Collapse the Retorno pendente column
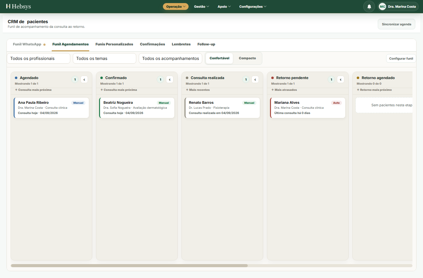Image resolution: width=423 pixels, height=278 pixels. coord(341,79)
